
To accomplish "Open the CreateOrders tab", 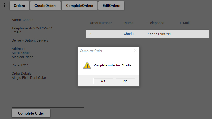I will pyautogui.click(x=45, y=6).
